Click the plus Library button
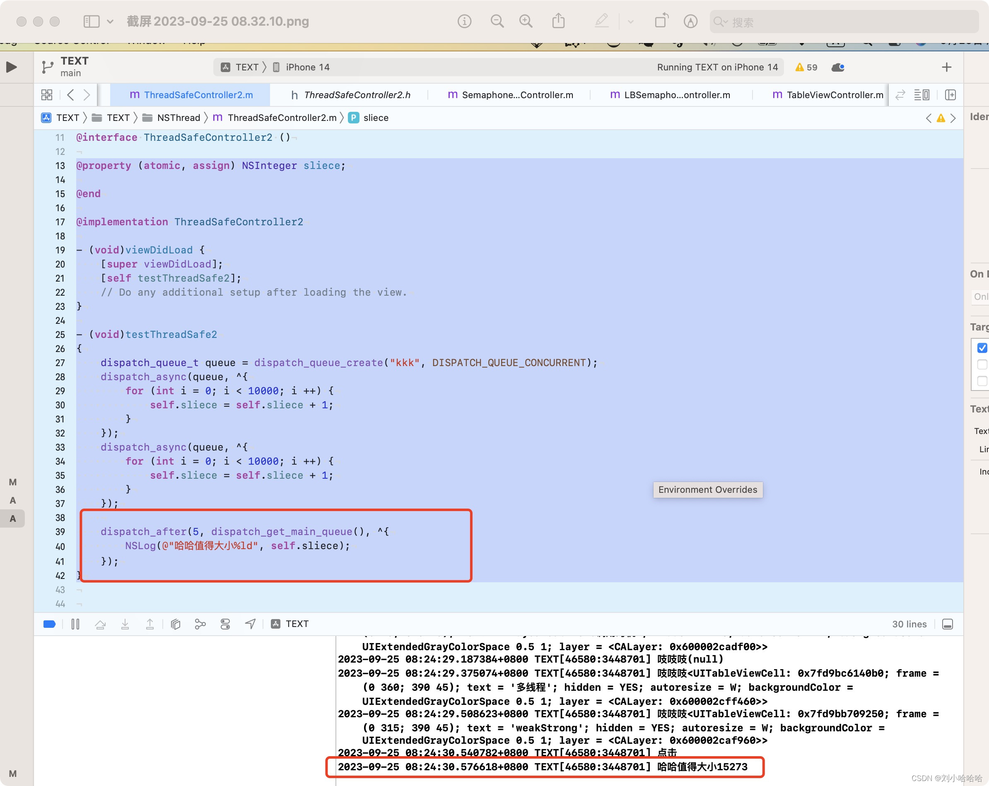Viewport: 989px width, 786px height. click(946, 68)
